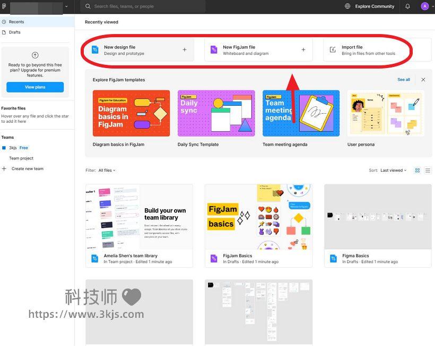Viewport: 435px width, 346px height.
Task: Open the 3kjs team
Action: coord(13,148)
